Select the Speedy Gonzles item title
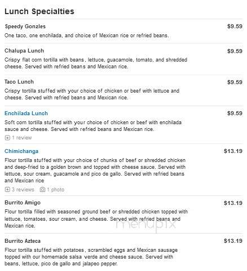Viewport: 247px width, 271px height. tap(25, 27)
